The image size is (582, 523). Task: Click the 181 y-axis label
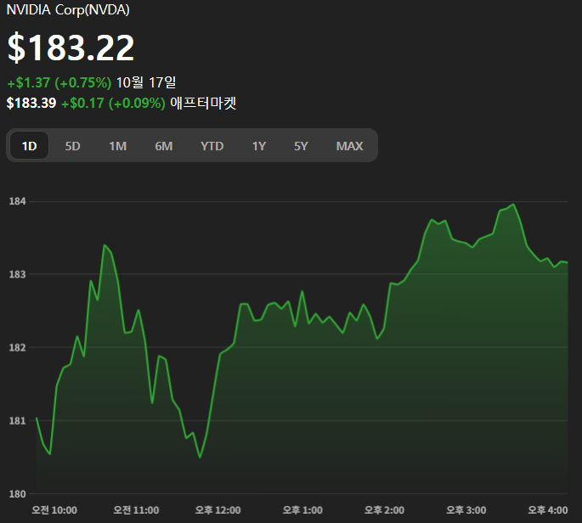click(x=18, y=421)
